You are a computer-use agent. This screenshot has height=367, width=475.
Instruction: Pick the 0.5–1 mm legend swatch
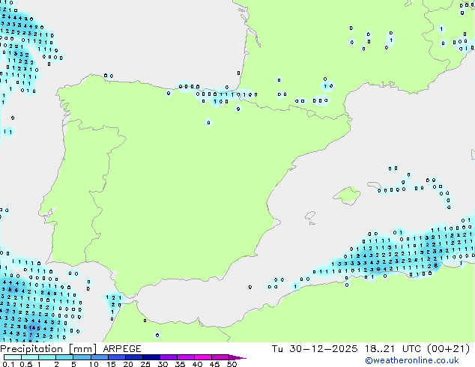tap(30, 357)
